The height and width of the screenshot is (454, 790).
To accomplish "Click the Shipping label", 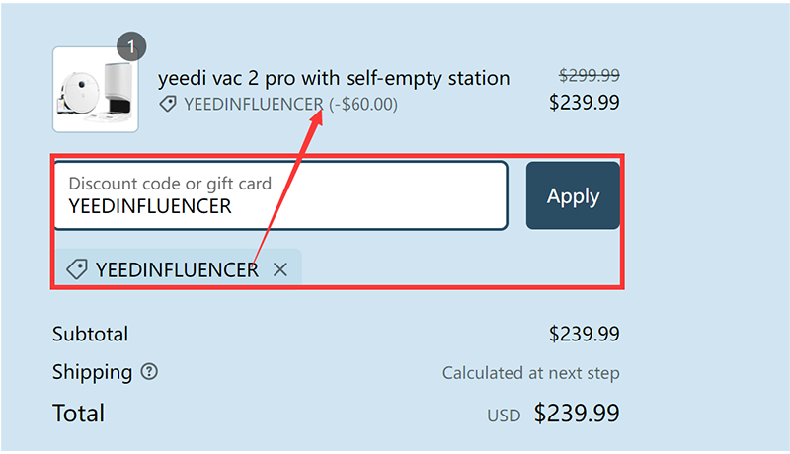I will (92, 372).
